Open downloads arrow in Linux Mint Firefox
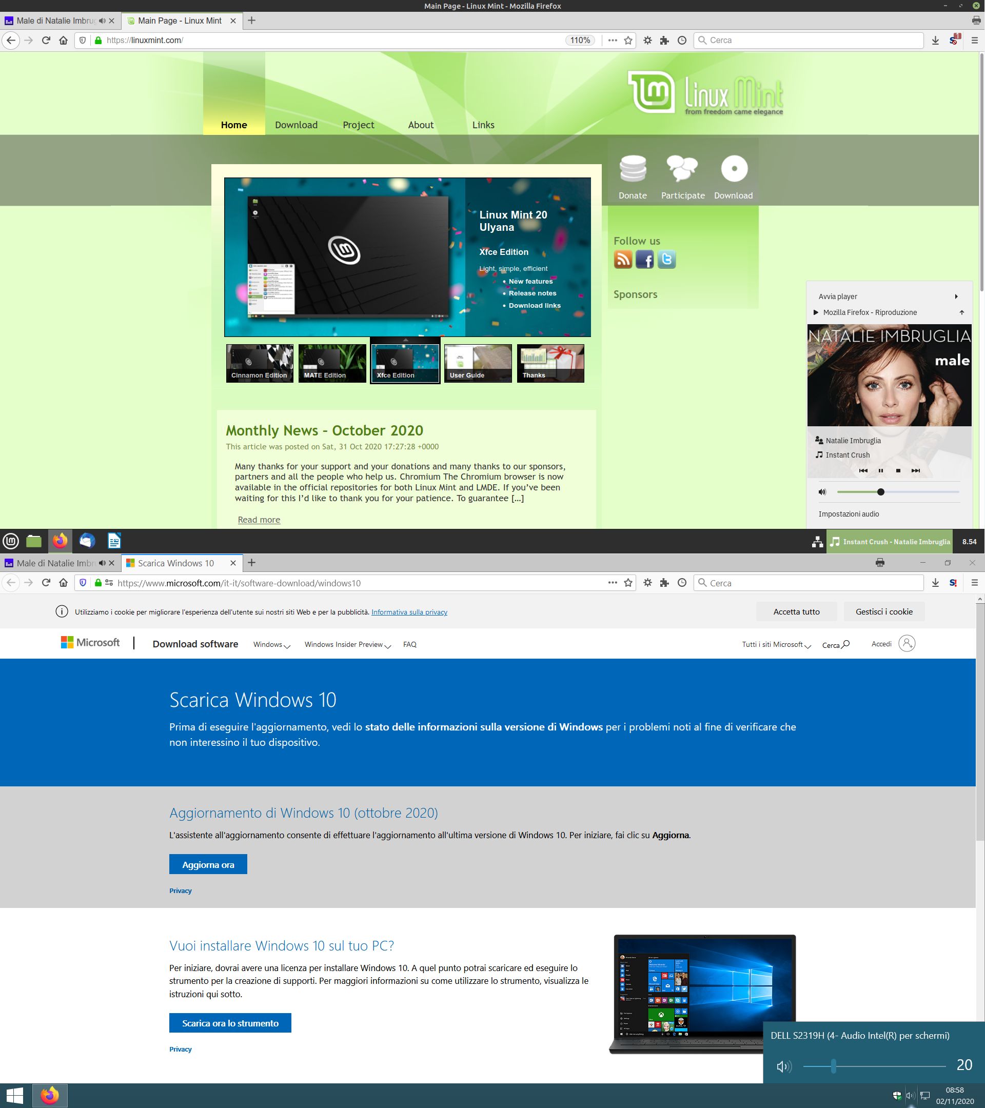 935,40
